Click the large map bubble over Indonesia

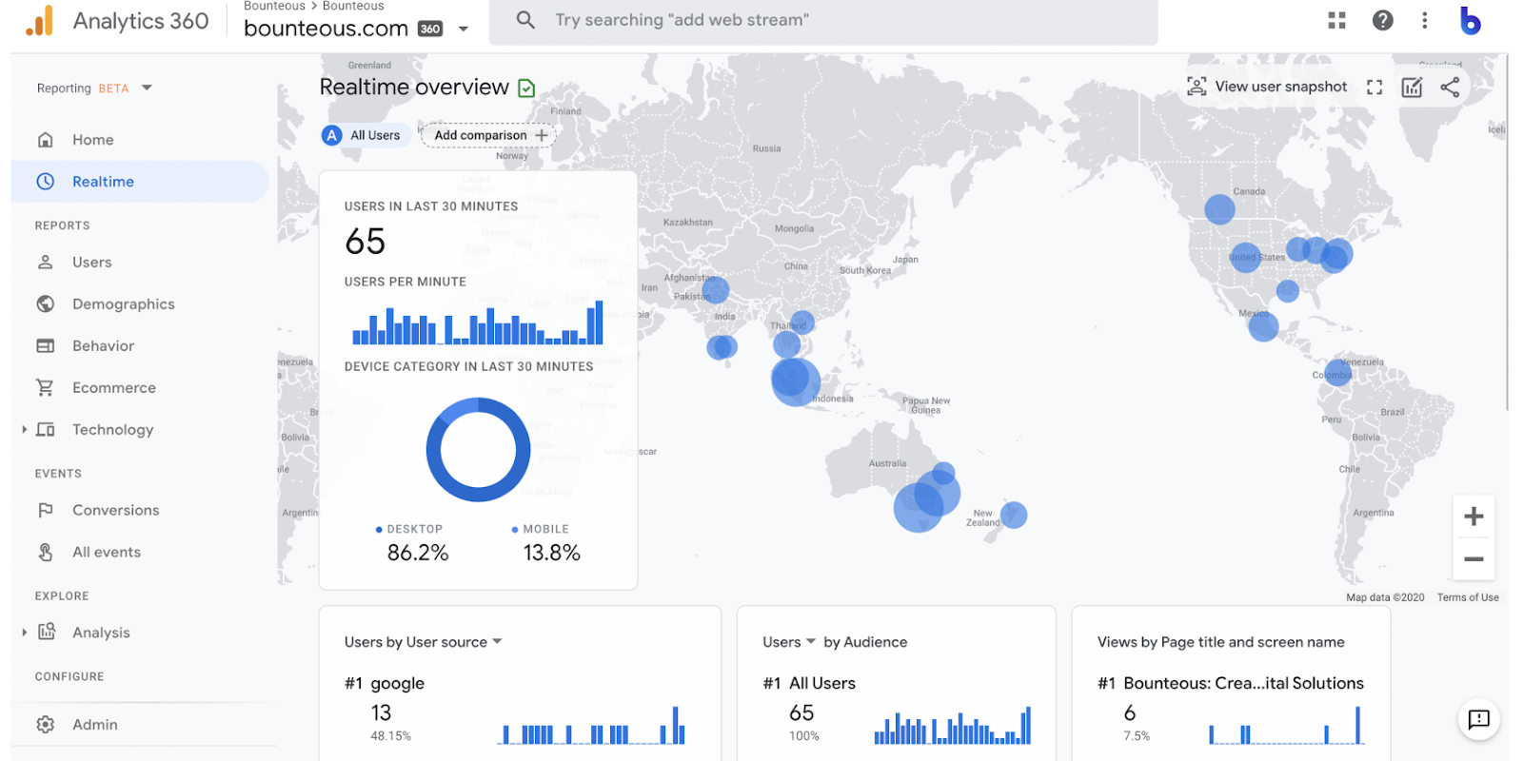795,381
